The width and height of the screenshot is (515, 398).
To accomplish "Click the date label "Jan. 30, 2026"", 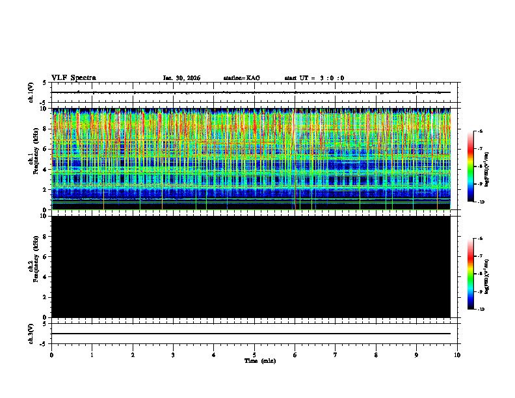I will click(181, 78).
